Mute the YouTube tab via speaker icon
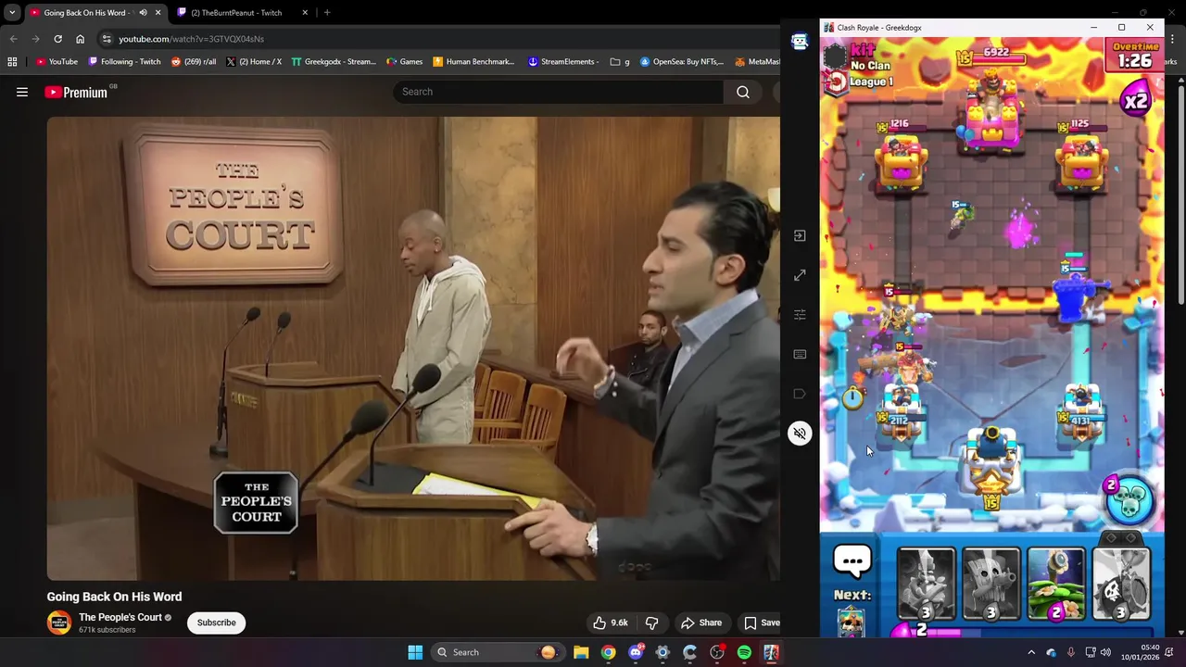 click(143, 13)
